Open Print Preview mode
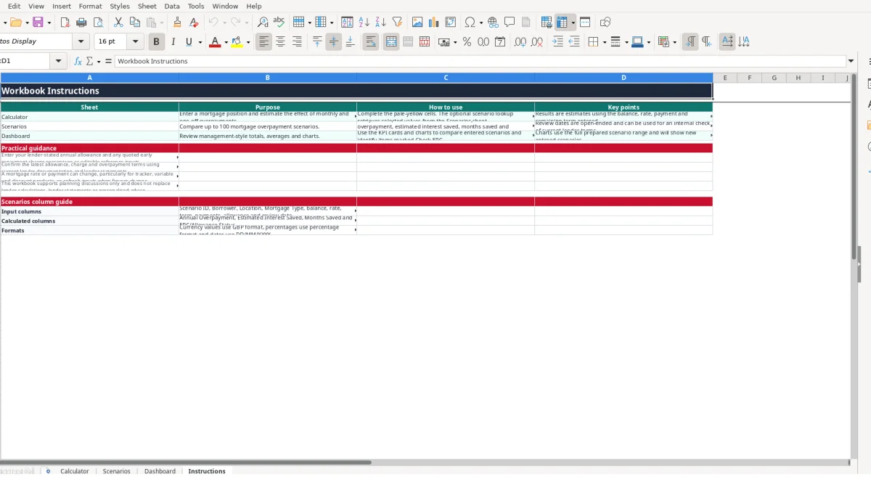Screen dimensions: 871x490 pyautogui.click(x=98, y=23)
